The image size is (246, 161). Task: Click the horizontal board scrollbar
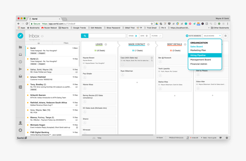click(118, 135)
